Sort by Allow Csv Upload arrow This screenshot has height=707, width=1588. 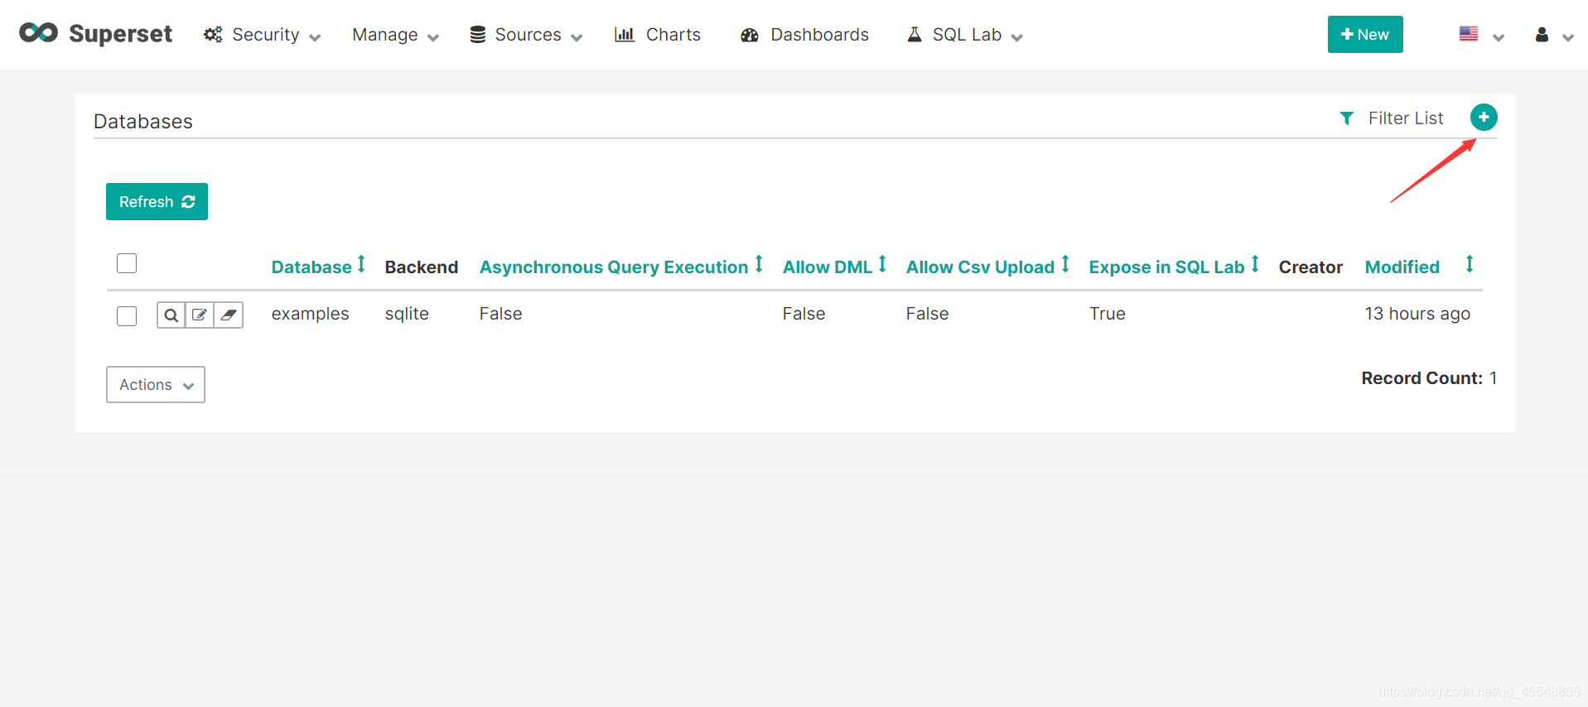pos(1065,265)
